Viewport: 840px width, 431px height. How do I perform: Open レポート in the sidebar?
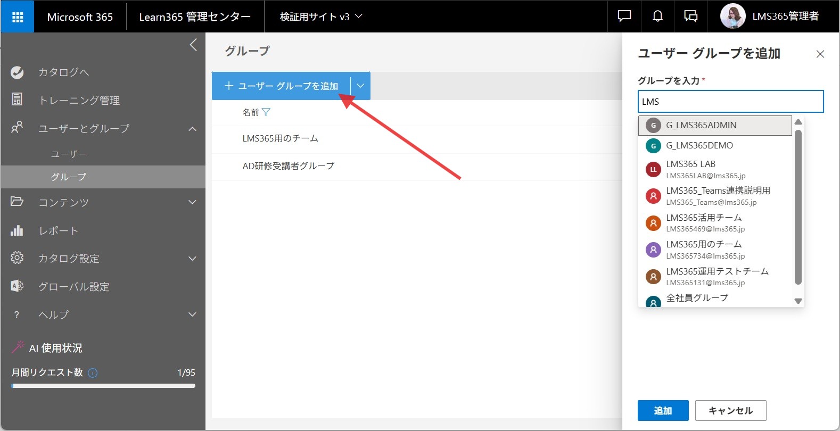[59, 231]
